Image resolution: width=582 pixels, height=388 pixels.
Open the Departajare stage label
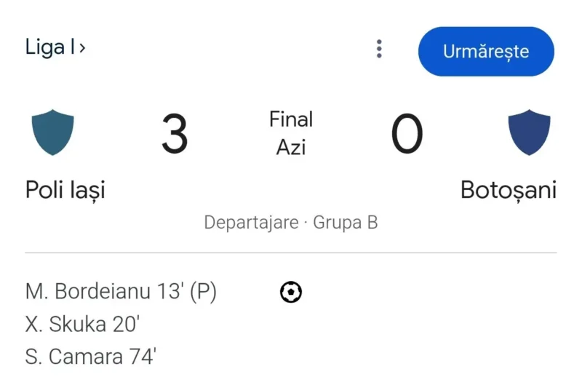pyautogui.click(x=251, y=222)
